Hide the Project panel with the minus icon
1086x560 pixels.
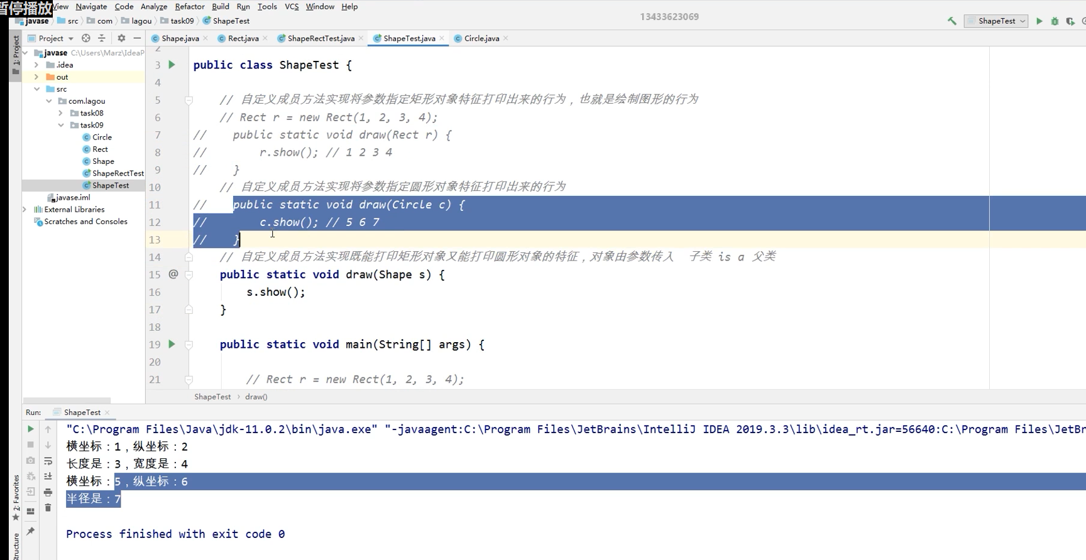[137, 38]
